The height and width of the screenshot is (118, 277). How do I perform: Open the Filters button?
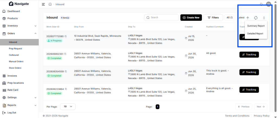(x=213, y=17)
